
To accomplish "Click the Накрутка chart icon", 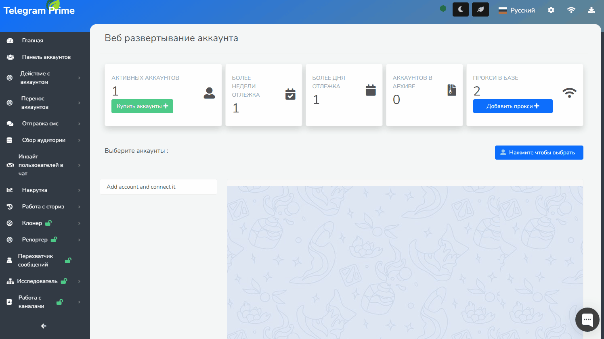I will click(10, 190).
